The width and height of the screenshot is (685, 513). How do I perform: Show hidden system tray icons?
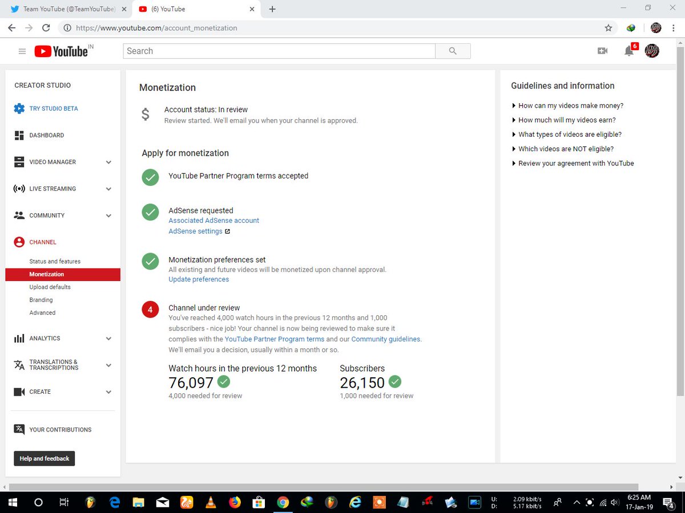[x=577, y=502]
